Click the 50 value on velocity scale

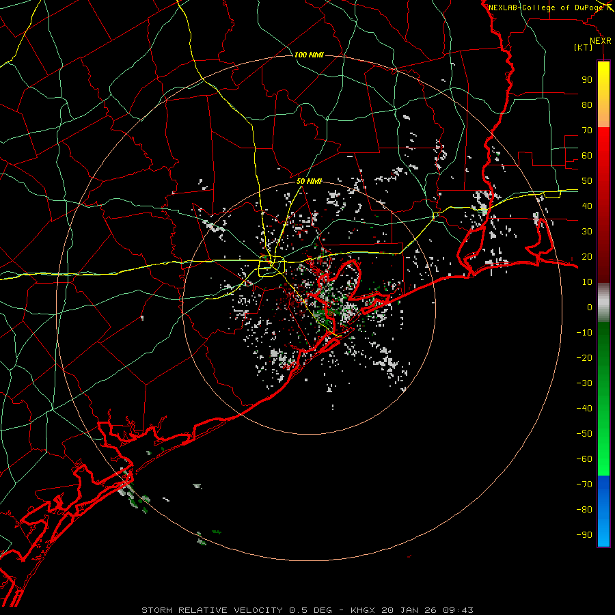pos(587,181)
